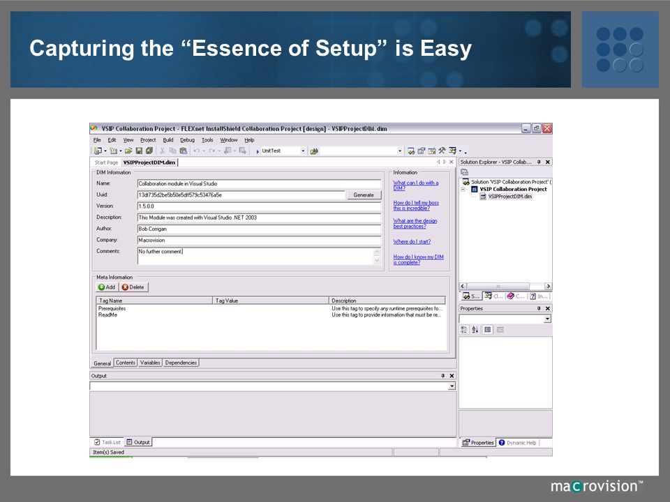This screenshot has width=670, height=502.
Task: Click the Class View toolbar icon
Action: click(x=452, y=151)
